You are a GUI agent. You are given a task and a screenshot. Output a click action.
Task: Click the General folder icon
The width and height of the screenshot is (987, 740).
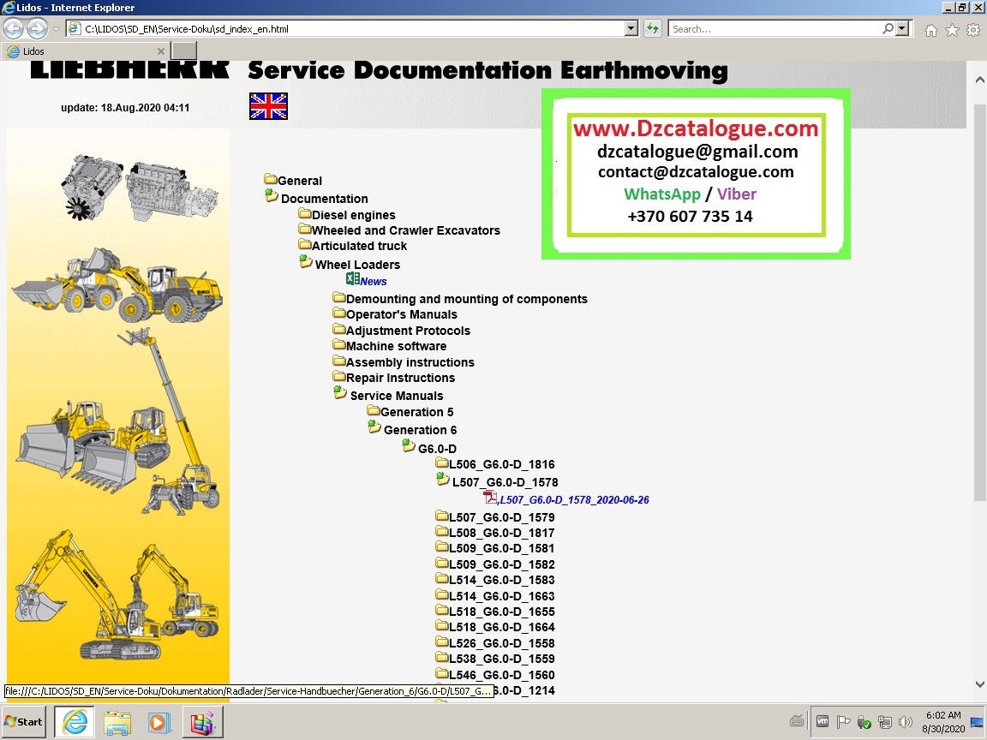click(271, 179)
